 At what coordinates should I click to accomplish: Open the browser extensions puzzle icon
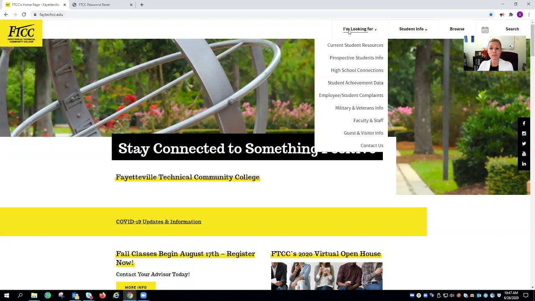click(511, 15)
